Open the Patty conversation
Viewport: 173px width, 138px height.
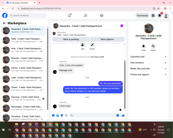pyautogui.click(x=23, y=40)
